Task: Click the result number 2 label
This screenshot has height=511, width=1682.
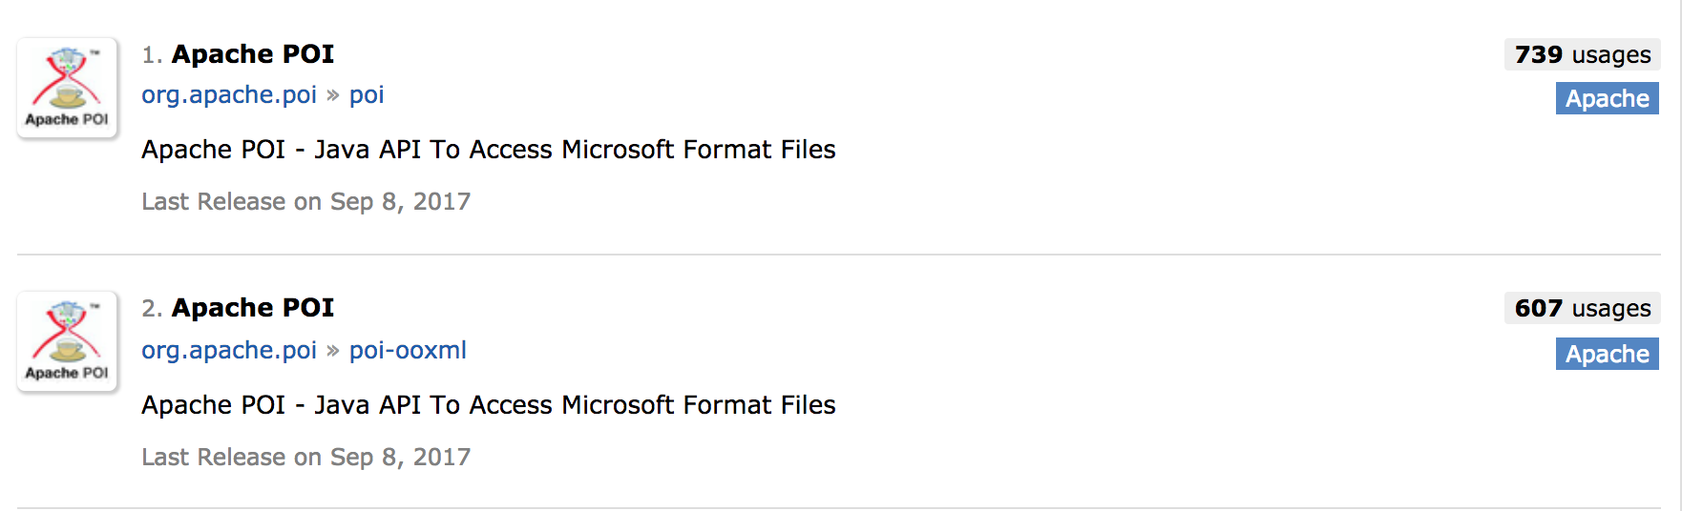Action: pyautogui.click(x=152, y=309)
